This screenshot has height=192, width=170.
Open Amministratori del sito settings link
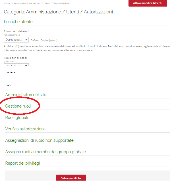[x=26, y=95]
